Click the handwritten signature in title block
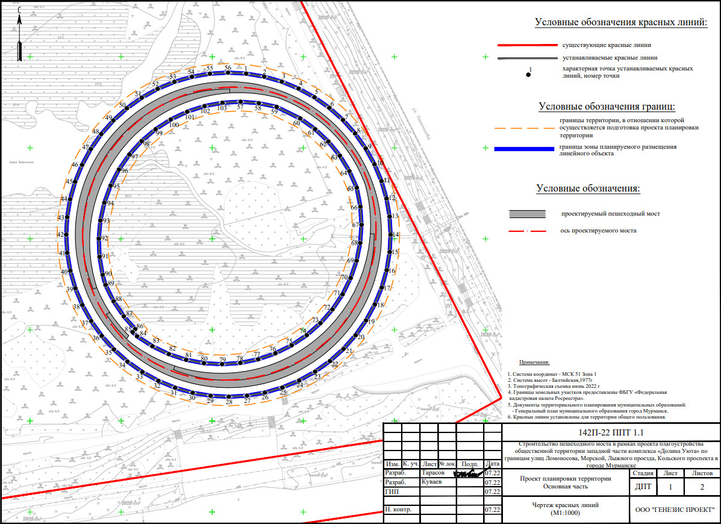721x524 pixels. coord(470,473)
